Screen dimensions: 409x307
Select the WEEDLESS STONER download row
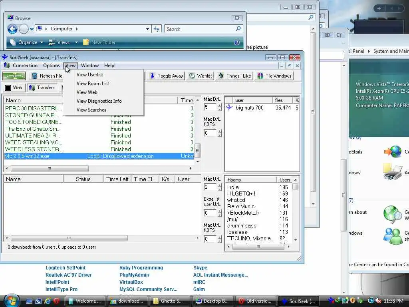[x=99, y=150]
